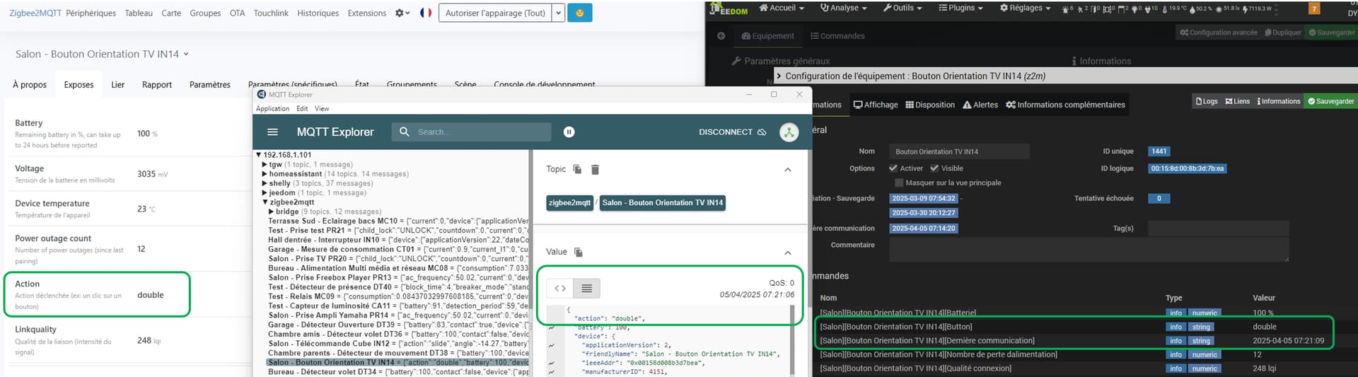Switch to the Lier tab
The height and width of the screenshot is (377, 1358).
pyautogui.click(x=117, y=84)
